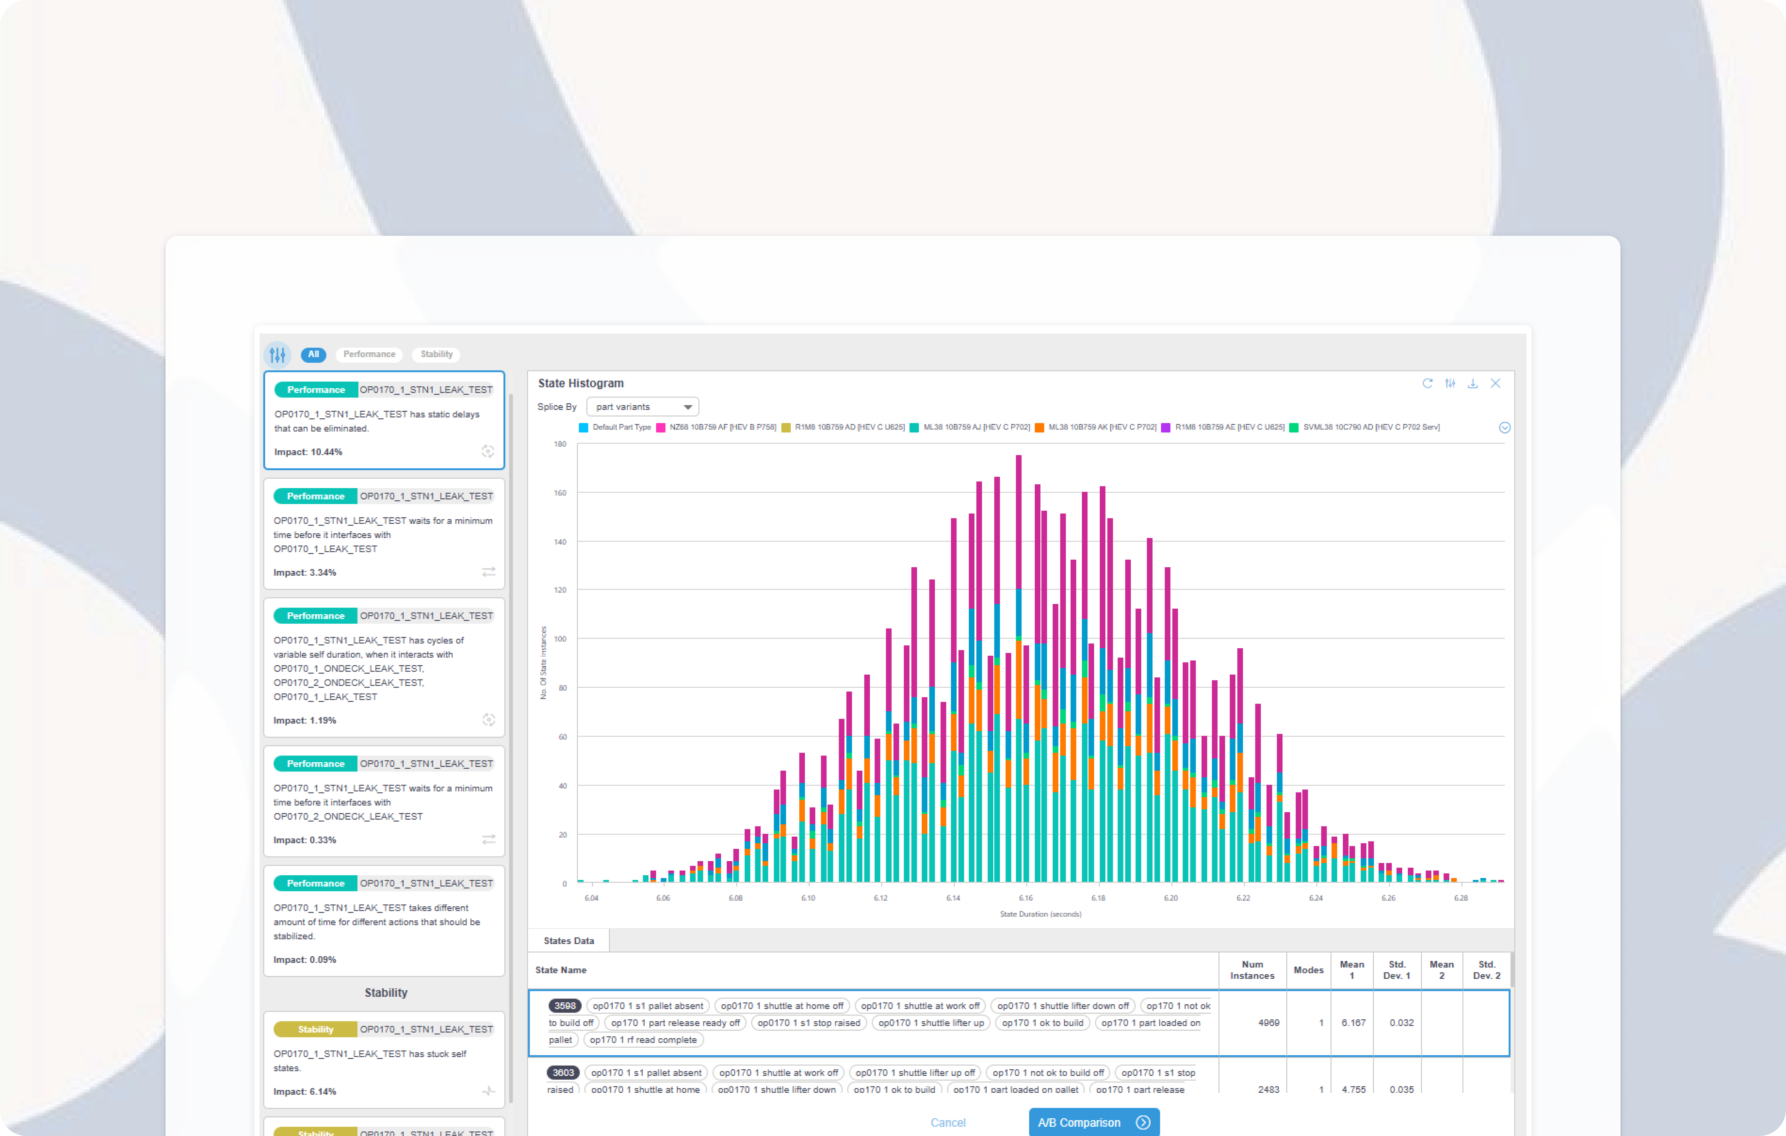The image size is (1786, 1136).
Task: Open the card with Impact: 3.34%
Action: tap(384, 534)
